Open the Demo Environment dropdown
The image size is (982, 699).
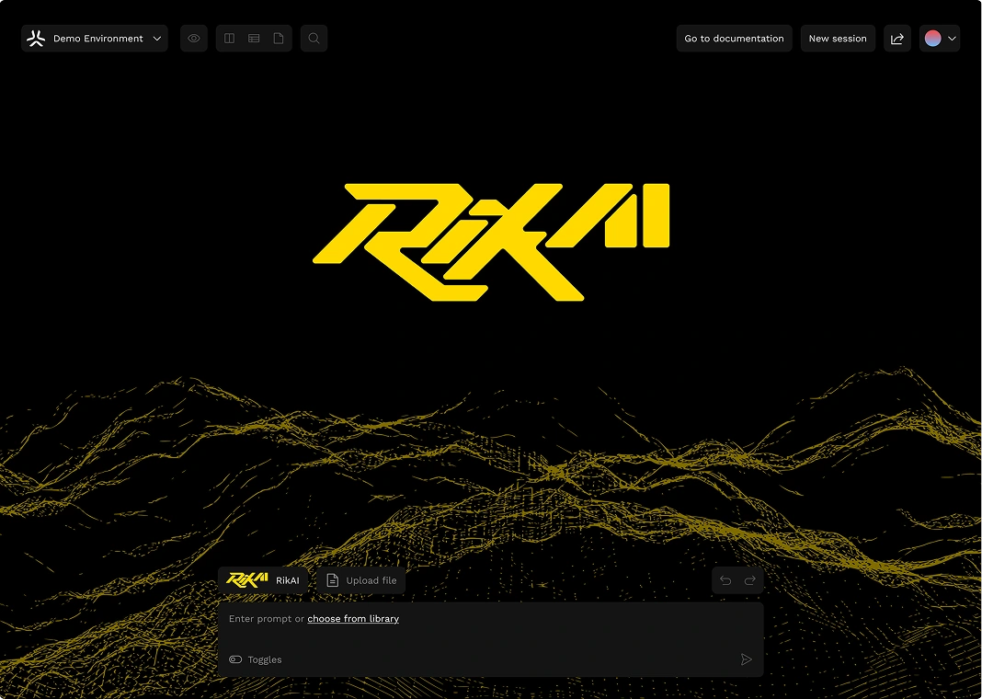click(94, 39)
